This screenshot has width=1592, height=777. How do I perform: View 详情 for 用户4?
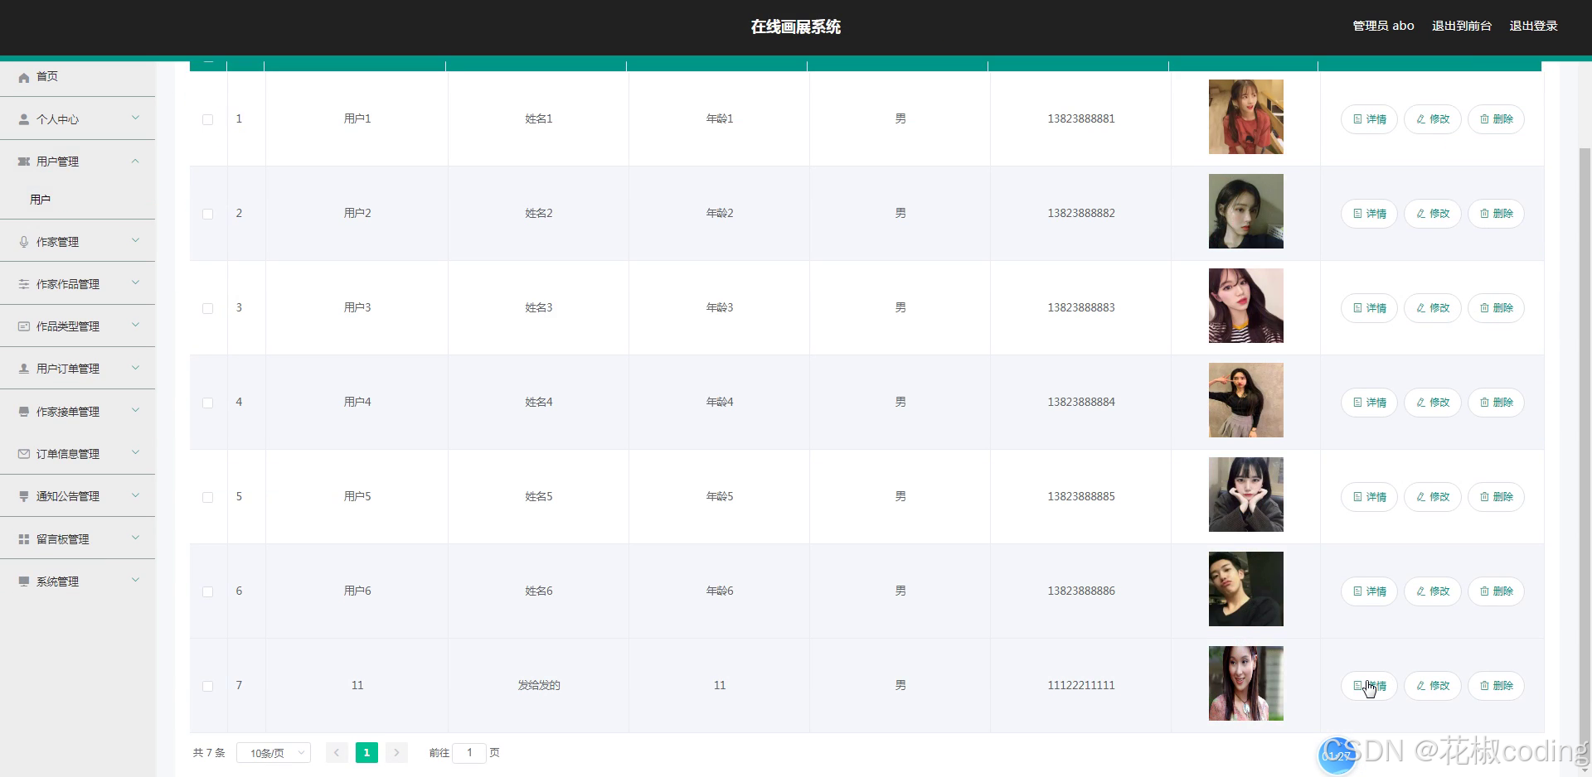coord(1369,403)
